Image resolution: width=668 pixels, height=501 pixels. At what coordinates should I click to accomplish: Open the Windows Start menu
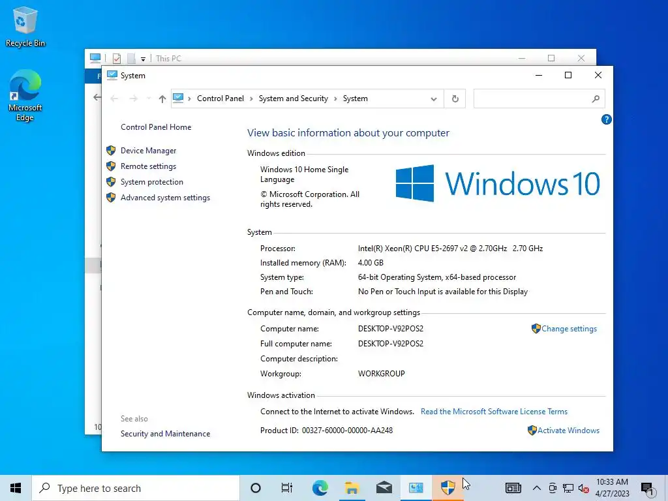point(16,488)
